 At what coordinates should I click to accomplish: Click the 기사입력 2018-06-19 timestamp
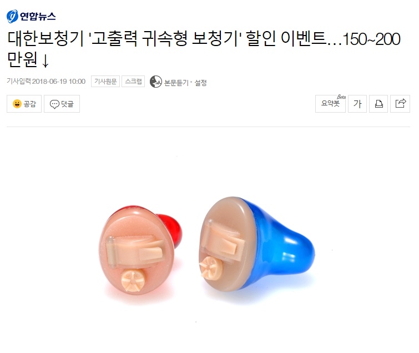click(46, 81)
